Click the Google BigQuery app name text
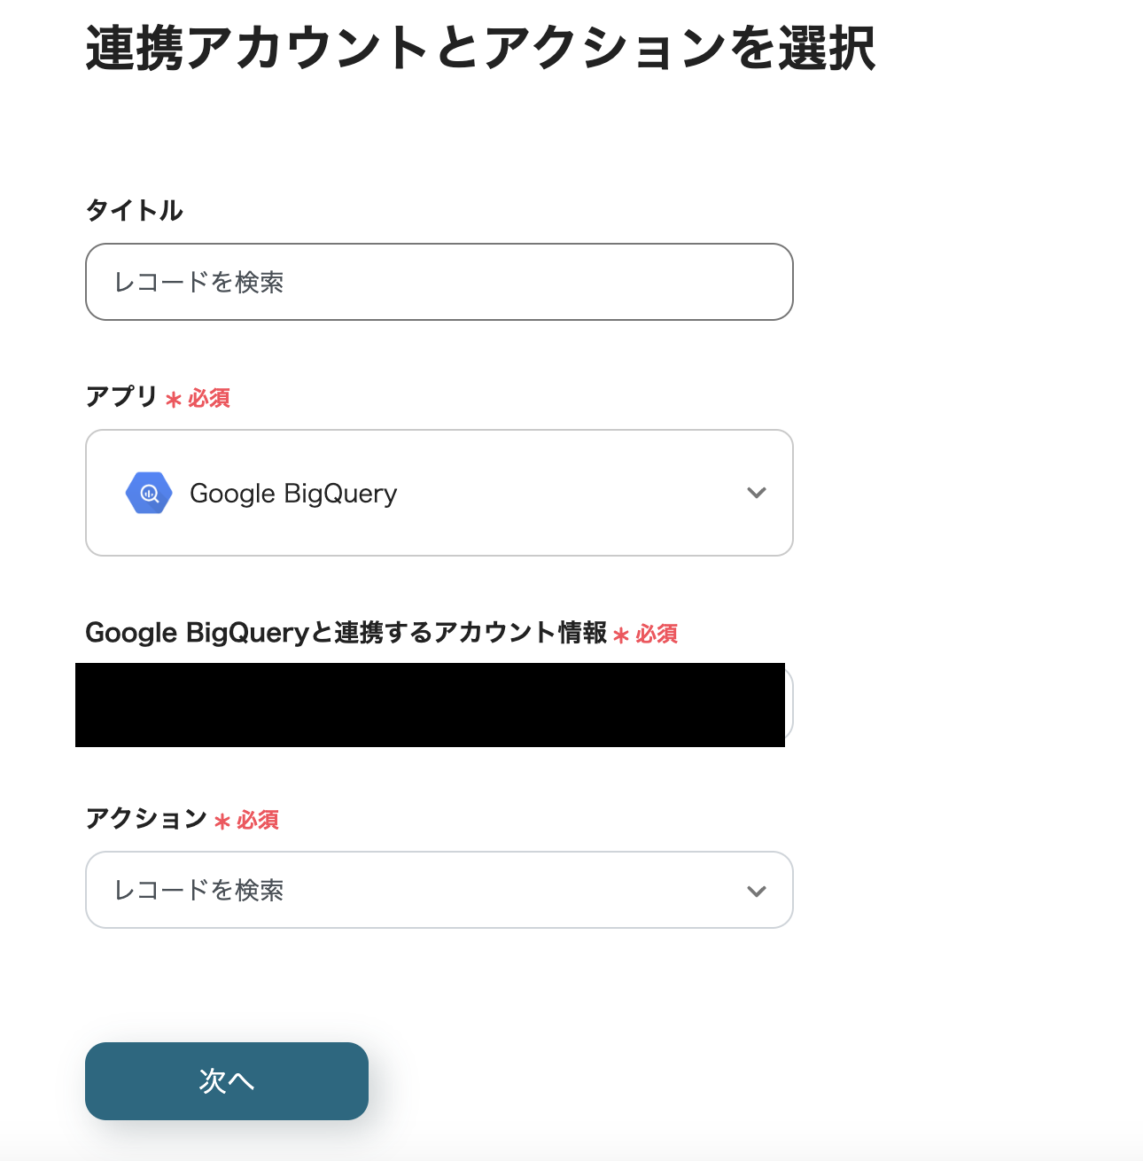The image size is (1143, 1161). point(292,493)
